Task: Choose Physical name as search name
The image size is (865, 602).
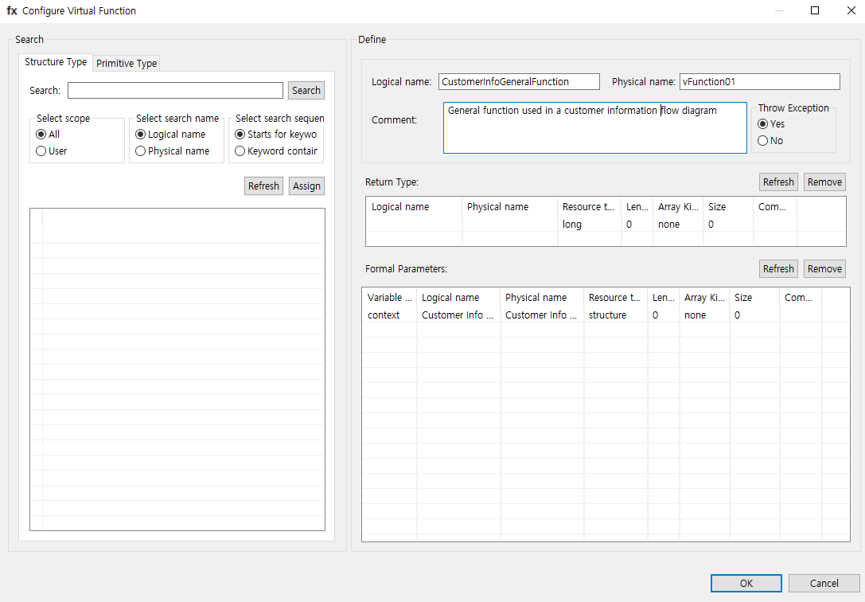Action: 141,151
